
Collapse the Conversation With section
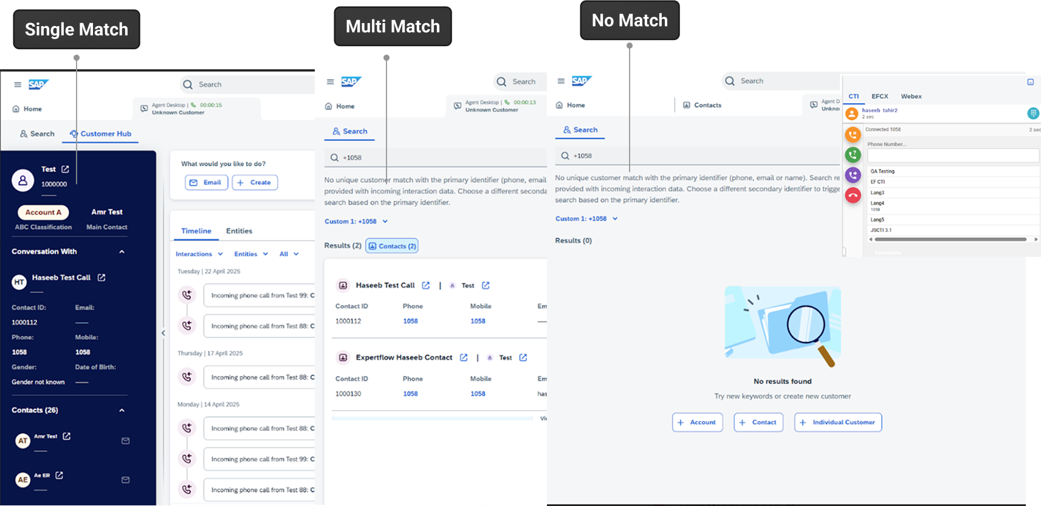click(x=122, y=251)
